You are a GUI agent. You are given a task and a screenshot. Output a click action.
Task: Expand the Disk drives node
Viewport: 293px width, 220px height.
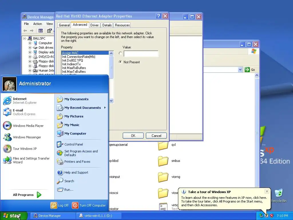coord(30,48)
